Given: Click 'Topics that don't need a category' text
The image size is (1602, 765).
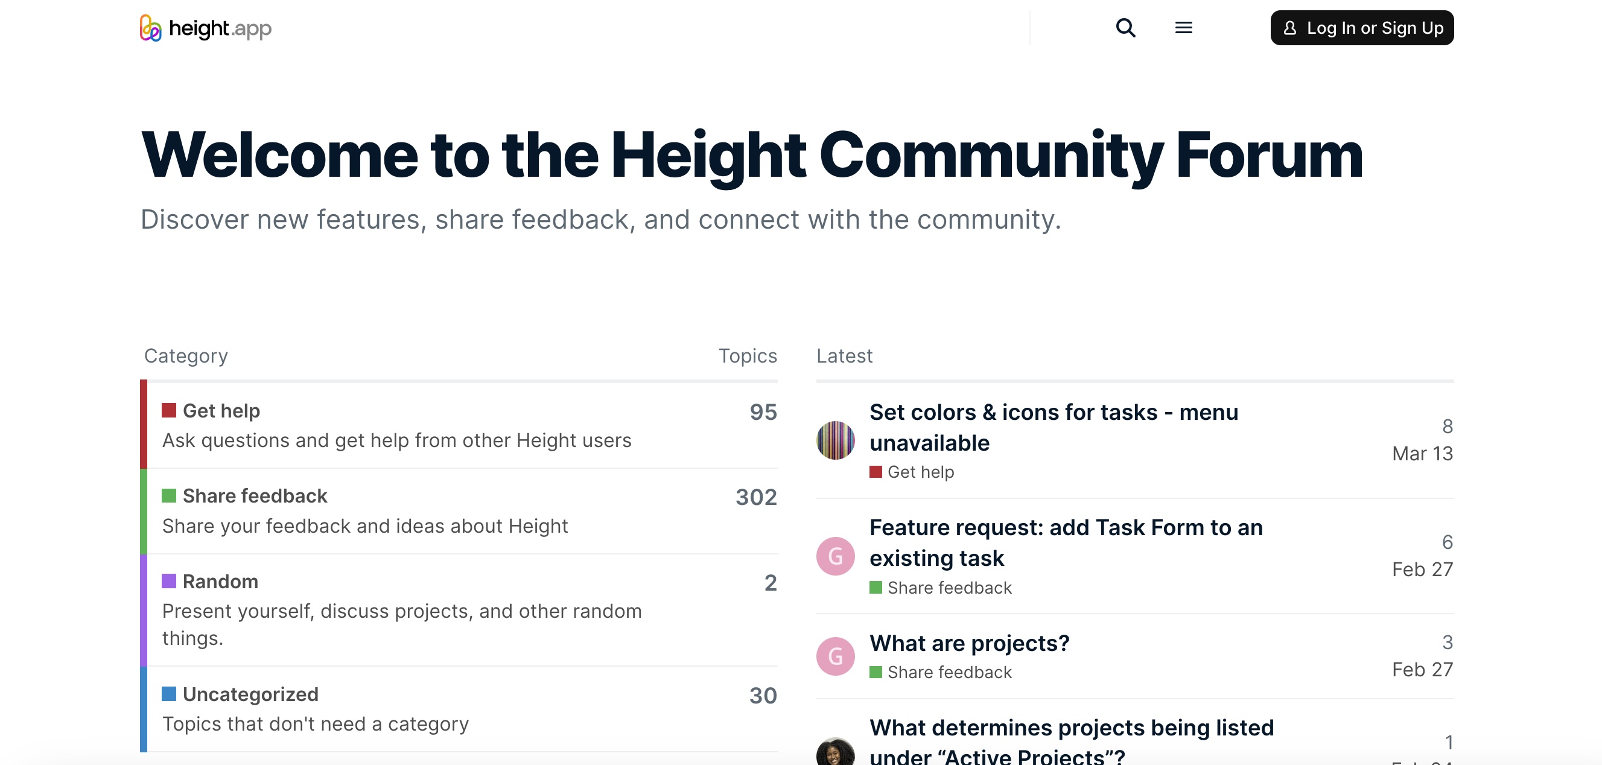Looking at the screenshot, I should pos(316,724).
